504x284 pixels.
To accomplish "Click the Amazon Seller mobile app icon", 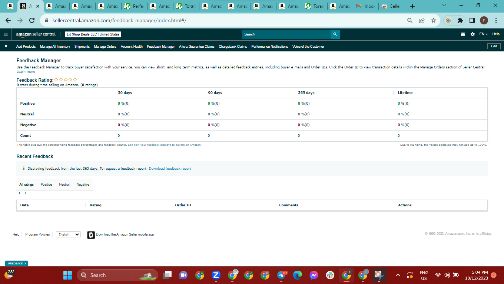I will [91, 235].
